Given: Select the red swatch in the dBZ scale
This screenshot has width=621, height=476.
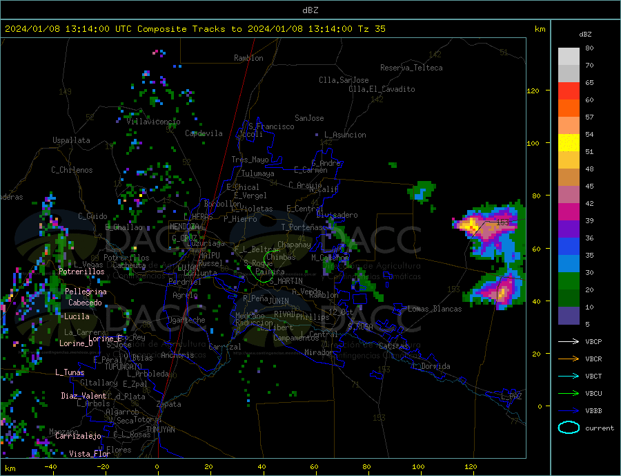Looking at the screenshot, I should click(x=569, y=91).
